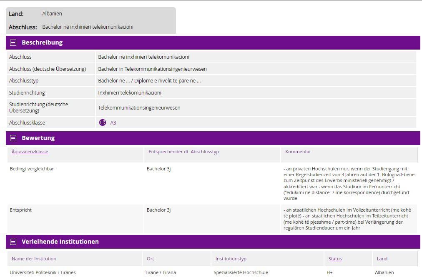422x277 pixels.
Task: Select the comment about private Hochschulen
Action: pos(349,184)
